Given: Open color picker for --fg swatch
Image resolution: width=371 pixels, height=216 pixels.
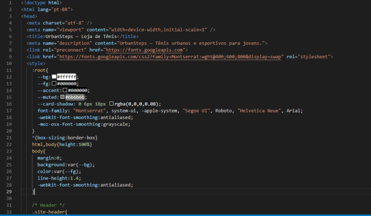Looking at the screenshot, I should click(54, 84).
